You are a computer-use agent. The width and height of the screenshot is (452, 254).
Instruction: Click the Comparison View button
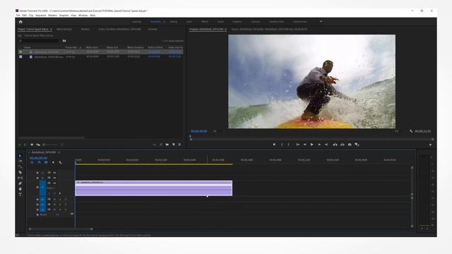[357, 145]
